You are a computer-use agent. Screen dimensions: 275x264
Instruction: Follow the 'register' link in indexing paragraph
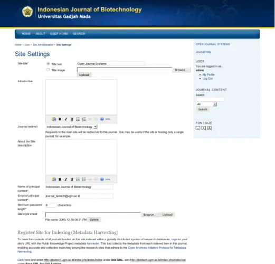[176, 239]
